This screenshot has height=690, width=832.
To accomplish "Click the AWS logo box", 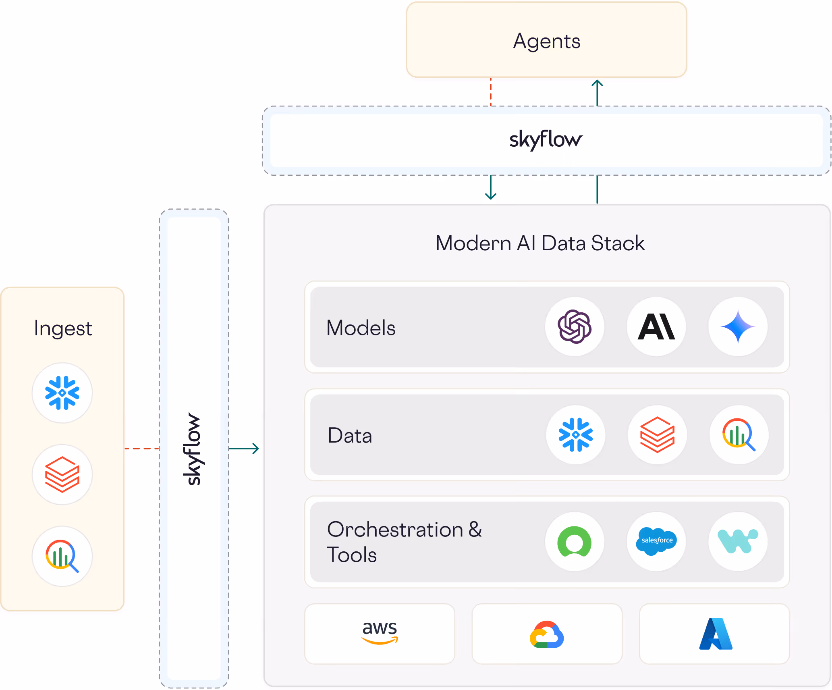I will [x=380, y=633].
